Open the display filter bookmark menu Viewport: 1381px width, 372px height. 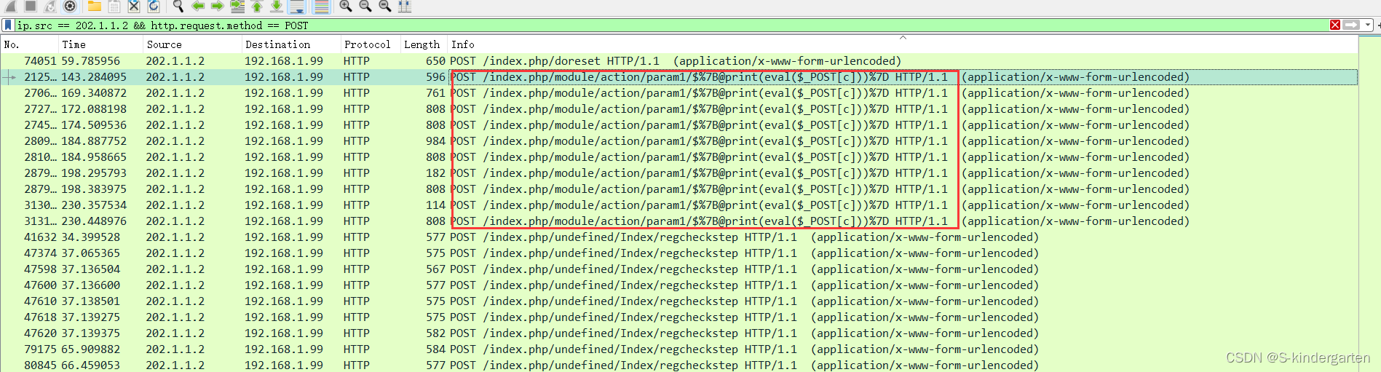[x=8, y=25]
